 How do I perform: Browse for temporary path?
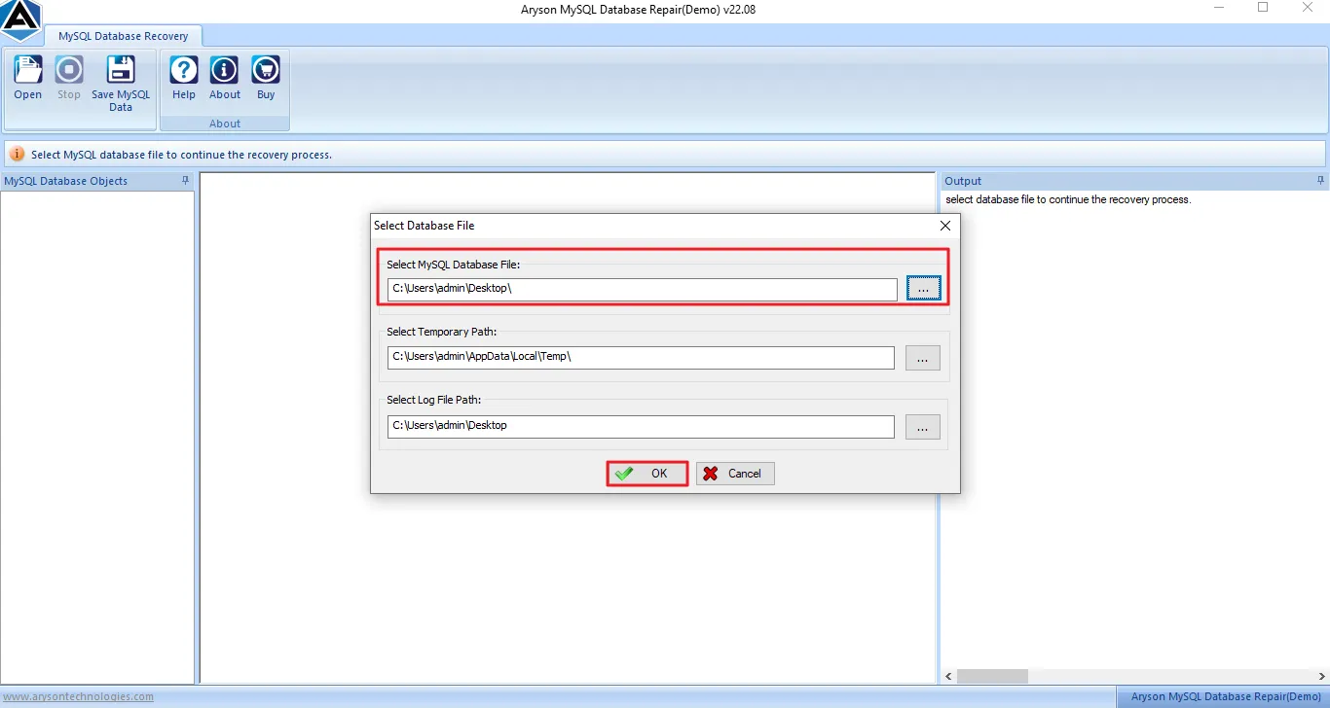point(923,358)
